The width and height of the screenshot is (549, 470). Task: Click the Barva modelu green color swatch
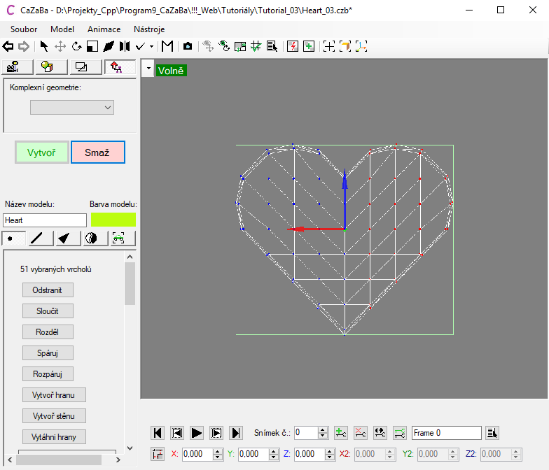(113, 220)
